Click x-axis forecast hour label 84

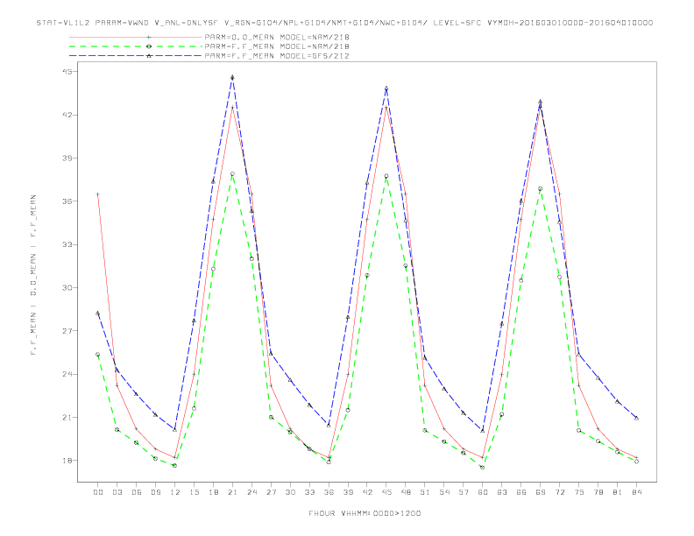[637, 492]
